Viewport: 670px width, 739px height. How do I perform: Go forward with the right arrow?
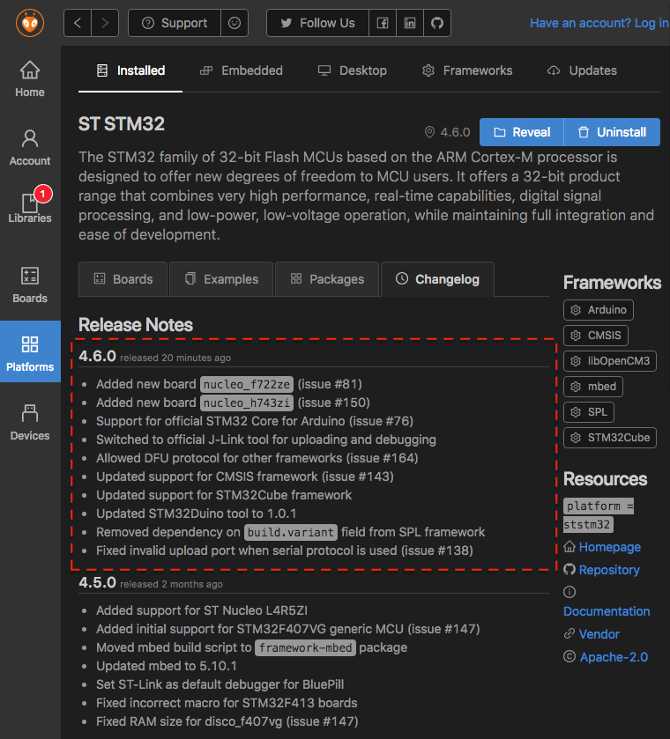[105, 23]
